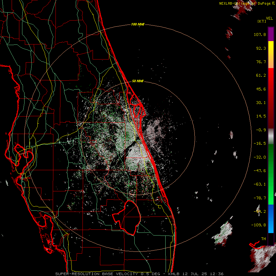Screen dimensions: 276x276
Task: Click the 30.1 legend value
Action: (x=261, y=103)
